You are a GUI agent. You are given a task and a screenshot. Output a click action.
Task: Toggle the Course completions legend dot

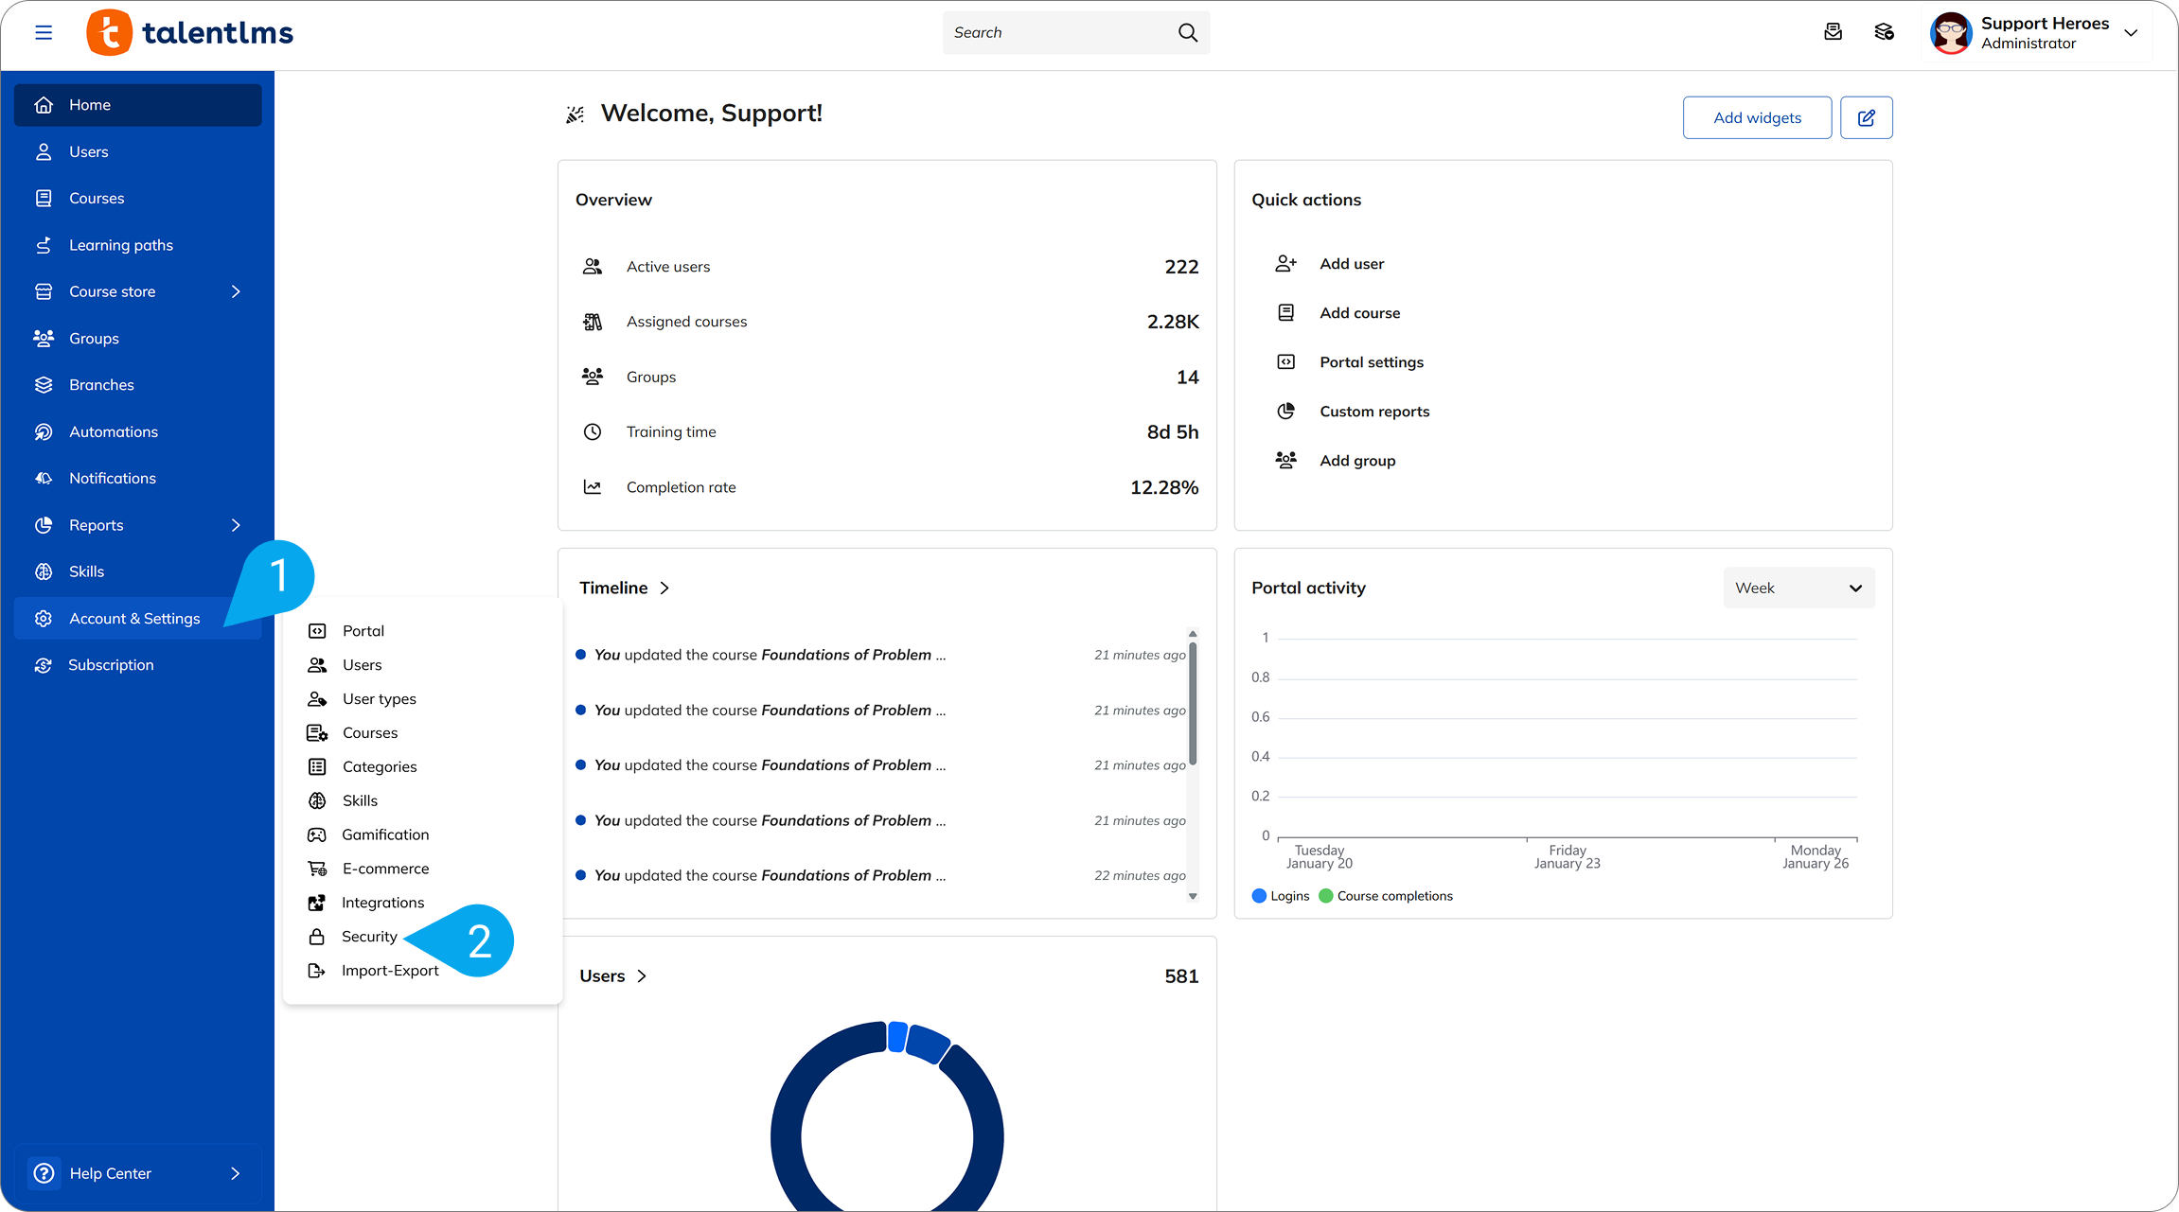(x=1326, y=896)
